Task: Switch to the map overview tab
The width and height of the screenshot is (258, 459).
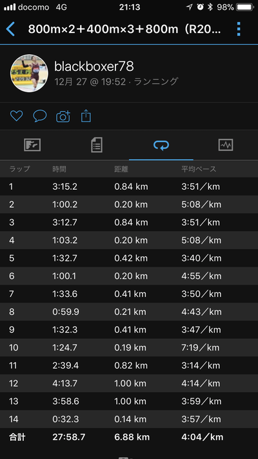Action: coord(32,145)
